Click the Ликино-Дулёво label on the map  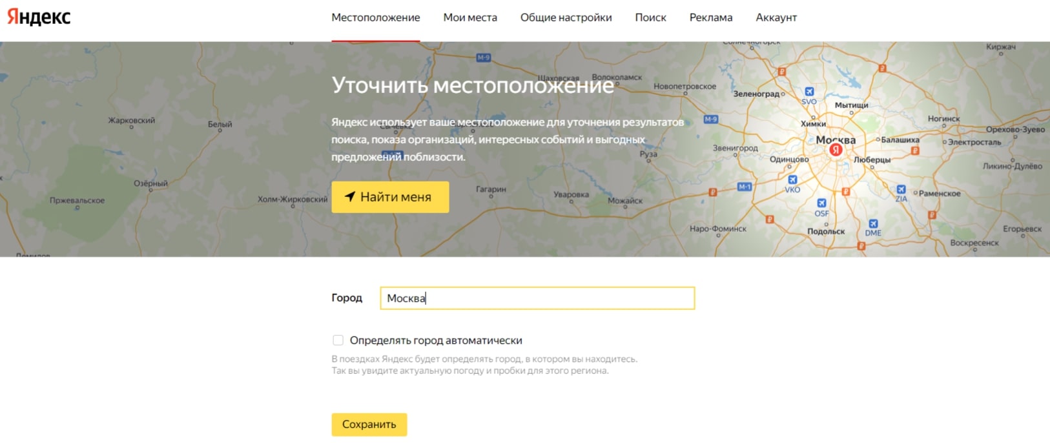coord(1012,166)
